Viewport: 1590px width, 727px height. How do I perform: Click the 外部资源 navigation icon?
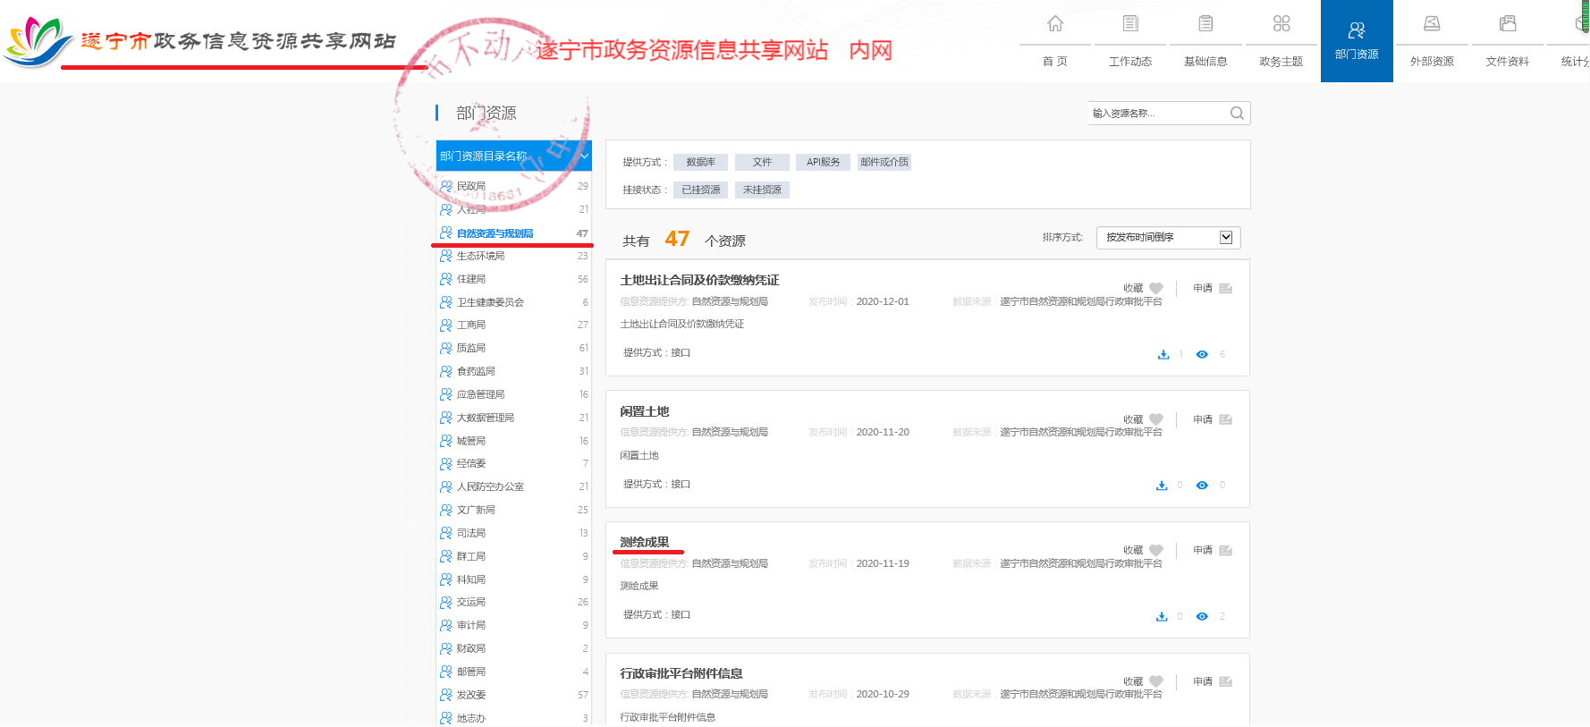coord(1432,23)
